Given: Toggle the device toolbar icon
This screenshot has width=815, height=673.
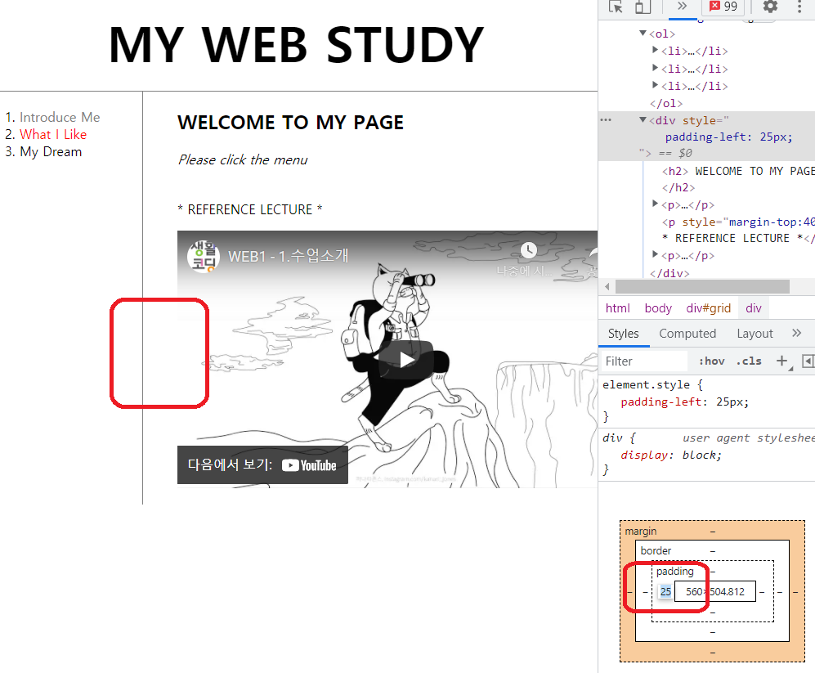Looking at the screenshot, I should coord(643,7).
